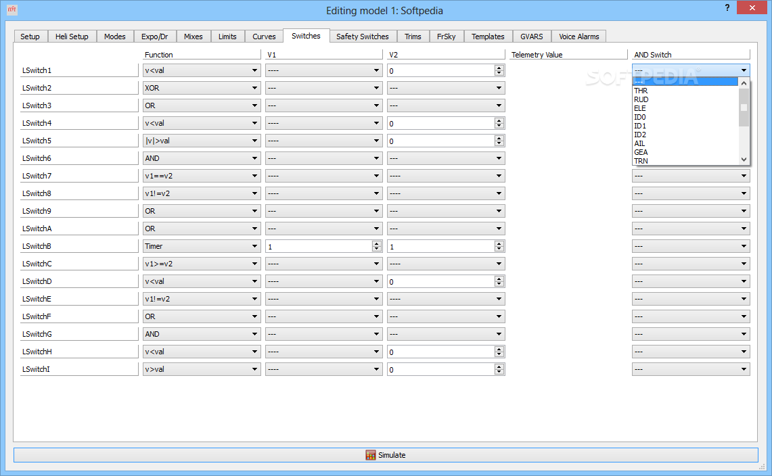Viewport: 772px width, 476px height.
Task: Select RUD in the AND Switch list
Action: [x=685, y=99]
